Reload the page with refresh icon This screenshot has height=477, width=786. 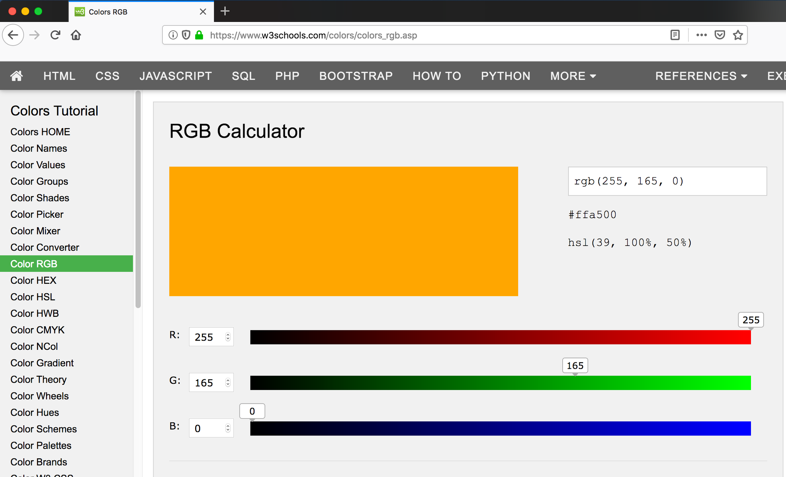tap(55, 35)
